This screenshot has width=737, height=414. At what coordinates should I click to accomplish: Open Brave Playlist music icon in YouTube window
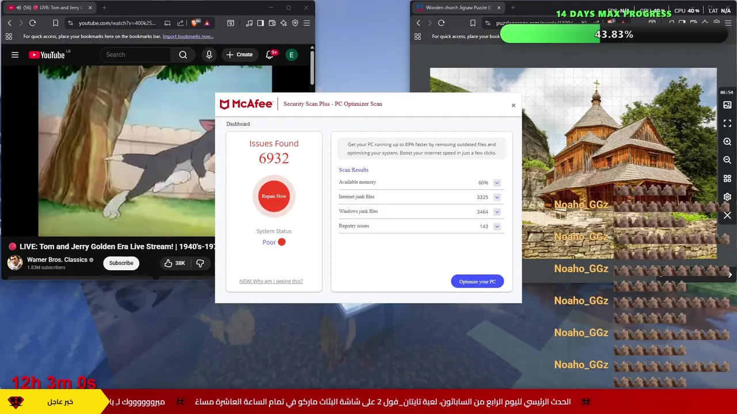point(249,23)
